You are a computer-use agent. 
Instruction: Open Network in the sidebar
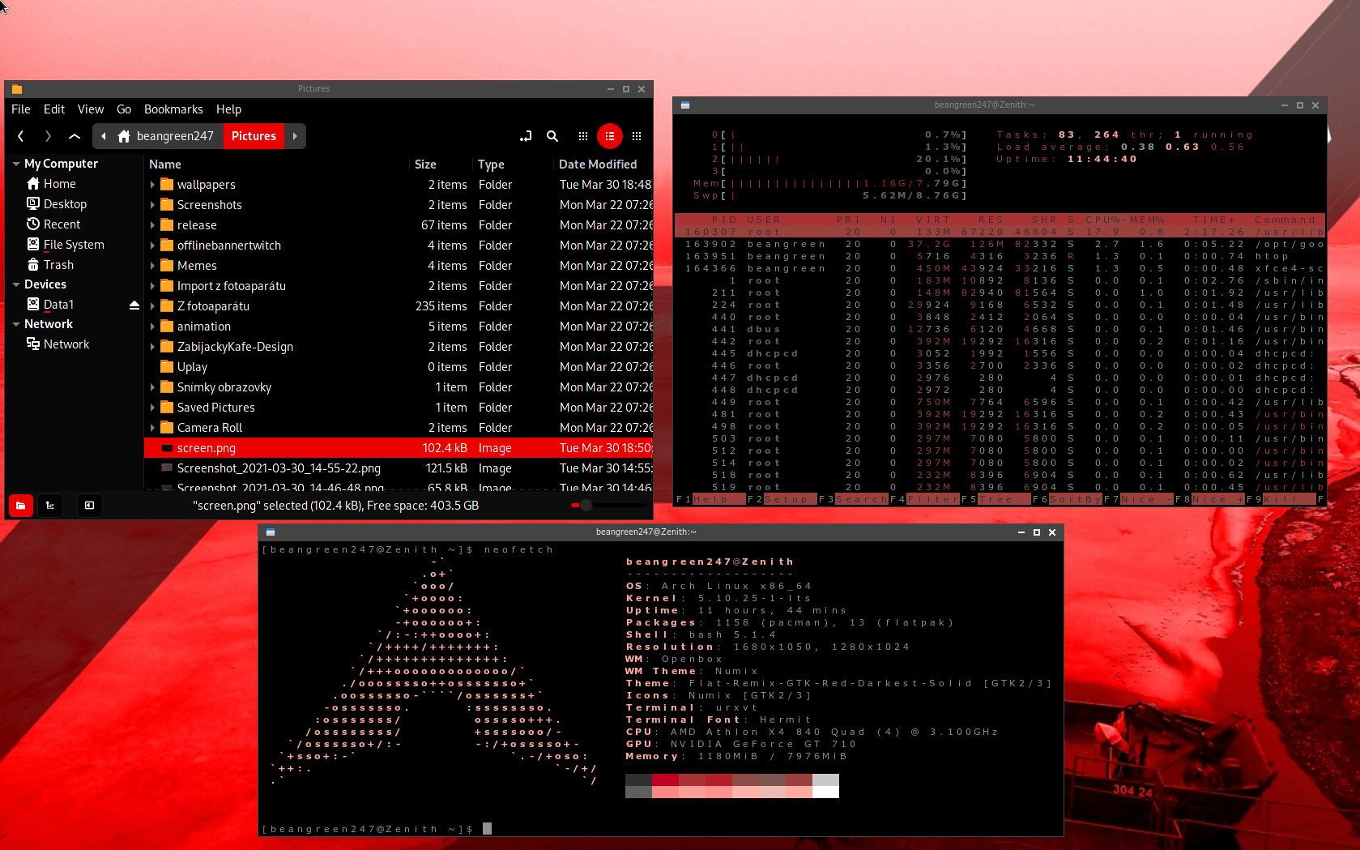click(58, 344)
